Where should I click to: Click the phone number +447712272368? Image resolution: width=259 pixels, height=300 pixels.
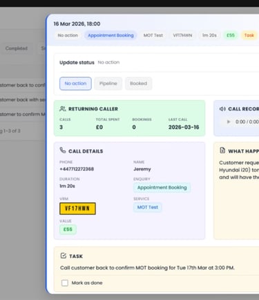(x=77, y=169)
